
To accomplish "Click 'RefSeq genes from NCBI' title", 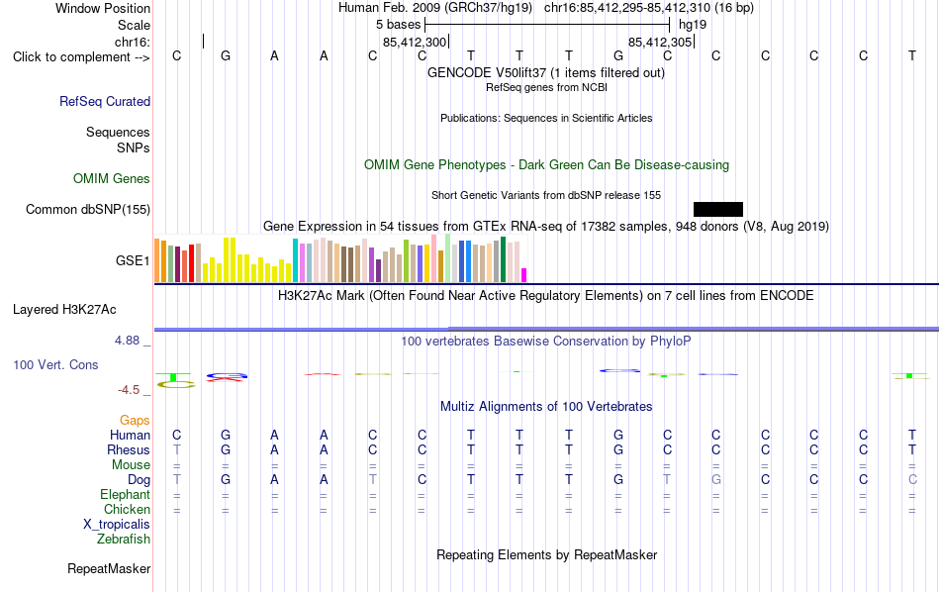I will (546, 87).
